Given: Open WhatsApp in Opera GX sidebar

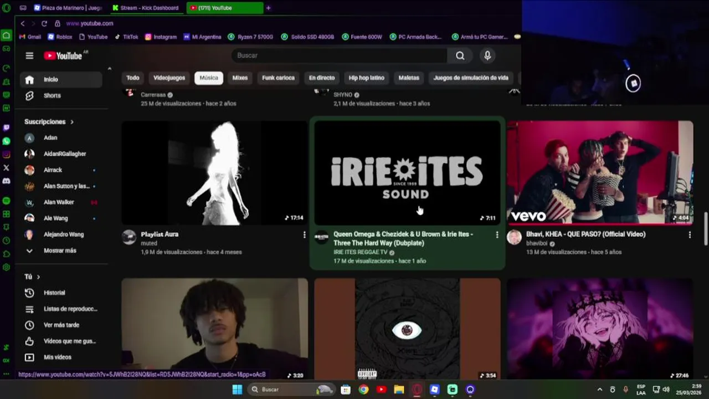Looking at the screenshot, I should coord(6,141).
